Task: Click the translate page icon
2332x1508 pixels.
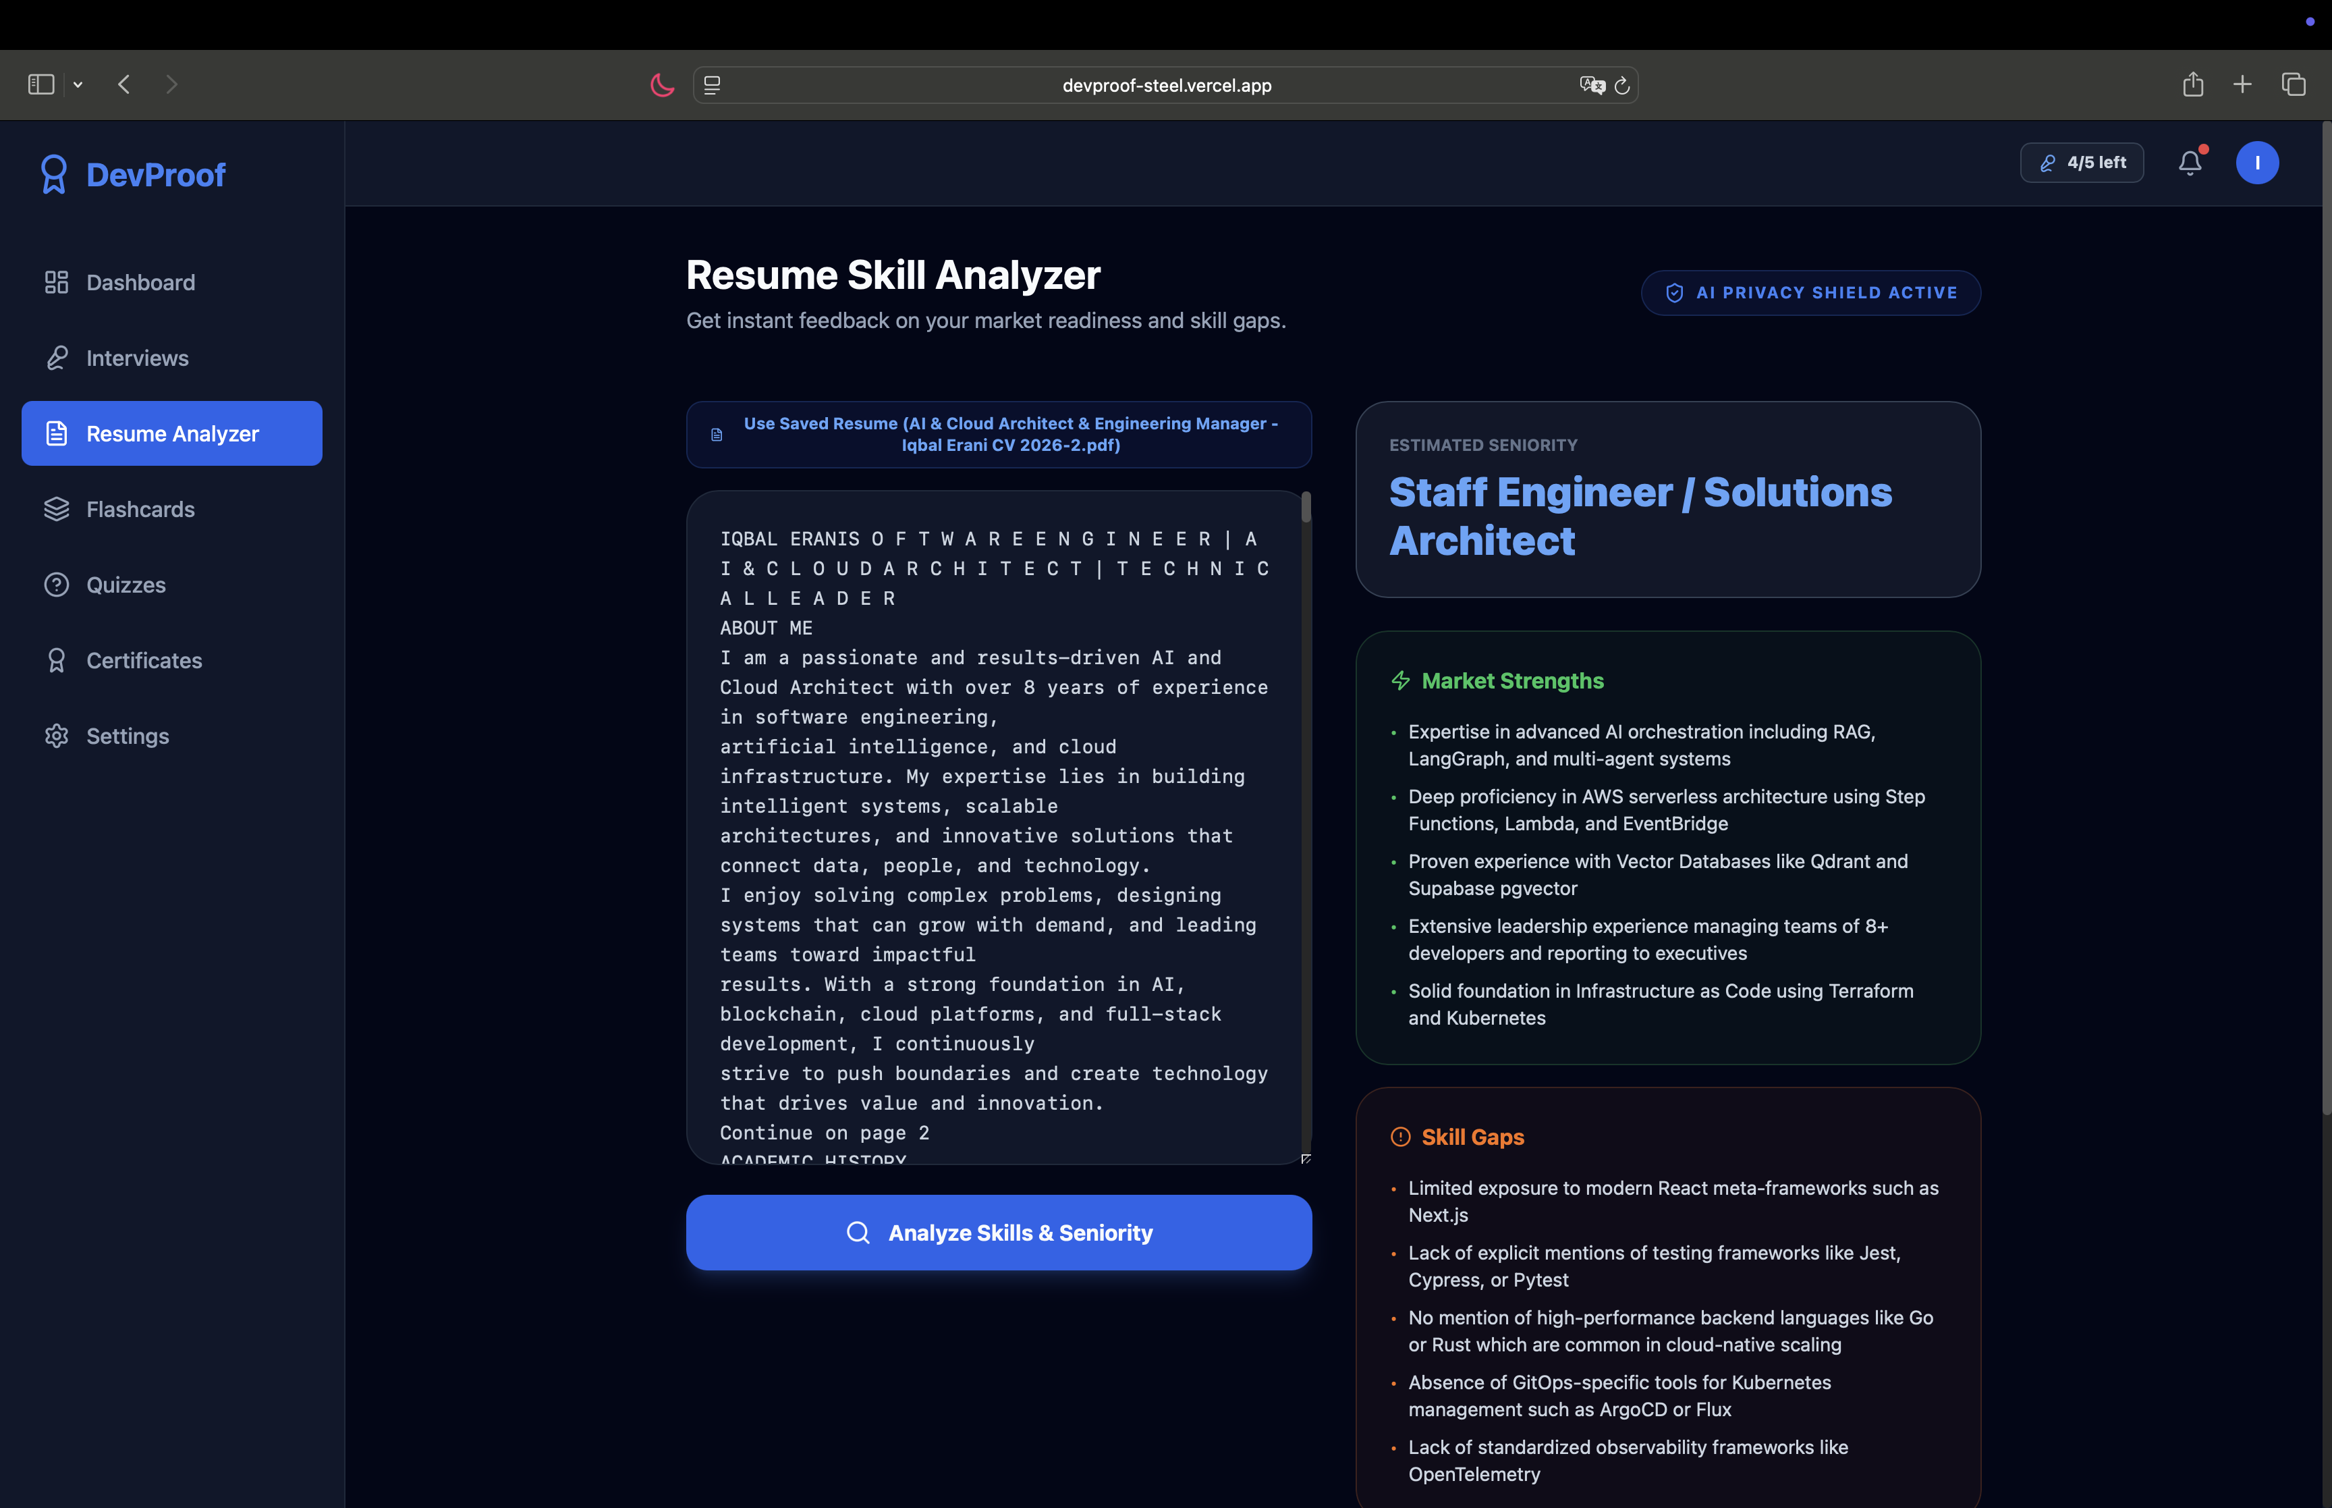Action: coord(1591,85)
